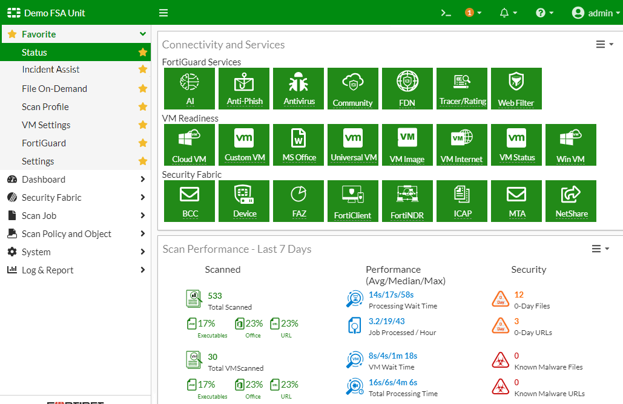This screenshot has height=404, width=623.
Task: Click the Cloud VM readiness icon
Action: click(189, 145)
